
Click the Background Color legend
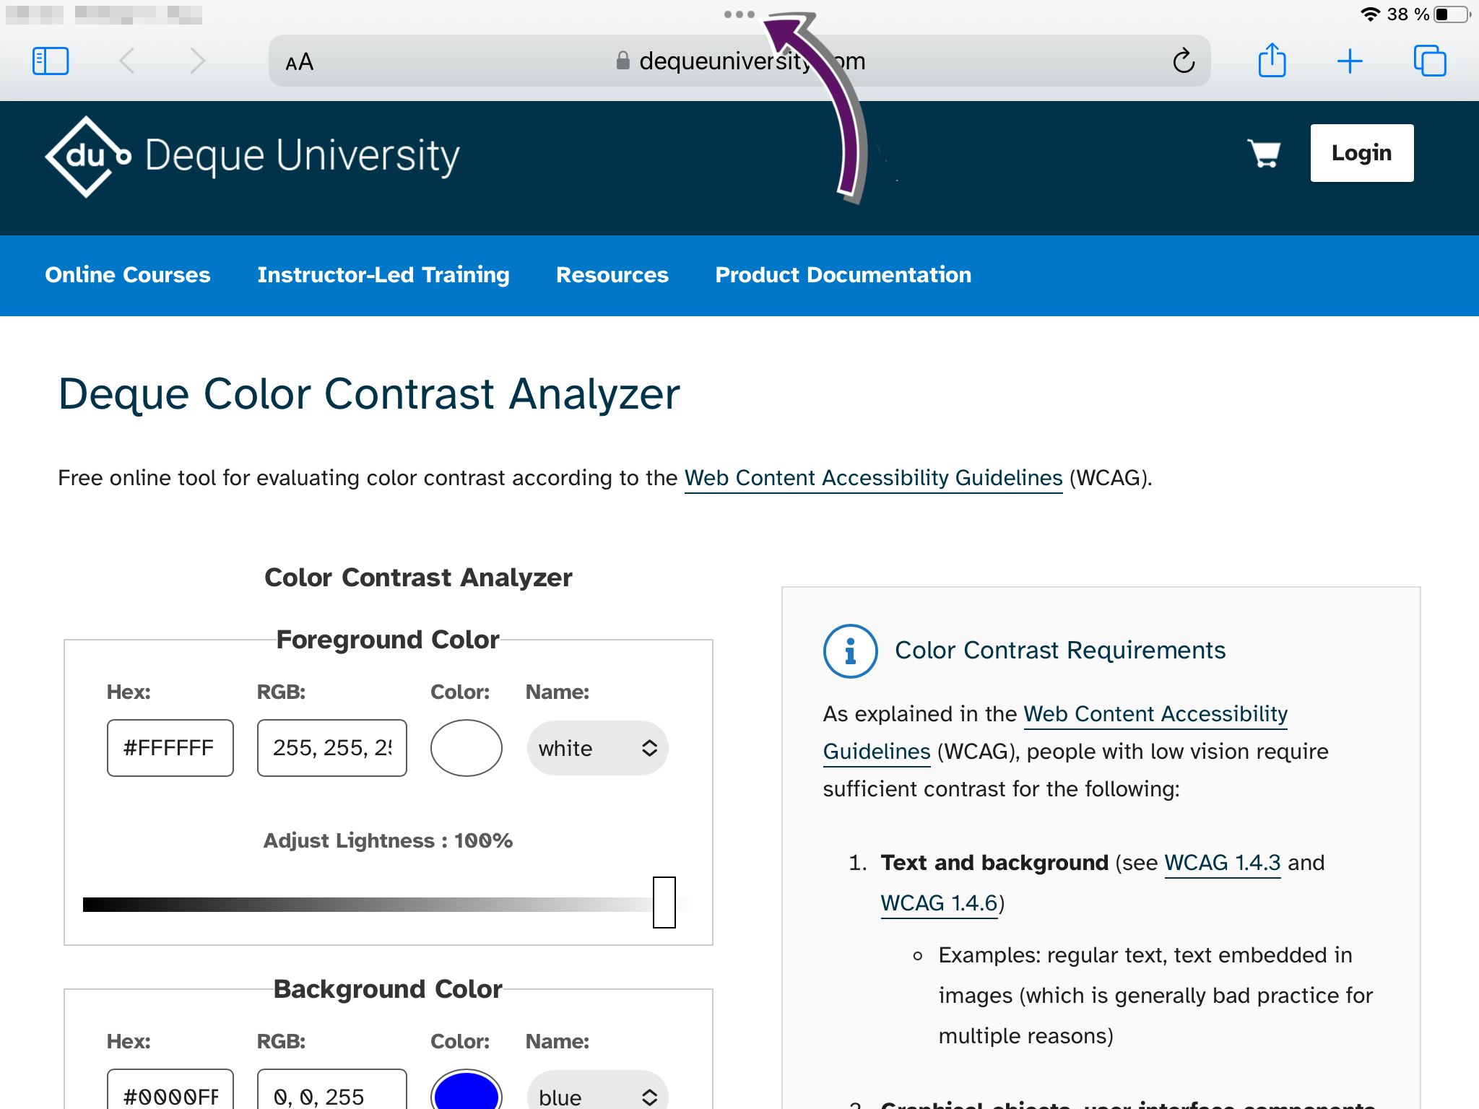point(388,989)
